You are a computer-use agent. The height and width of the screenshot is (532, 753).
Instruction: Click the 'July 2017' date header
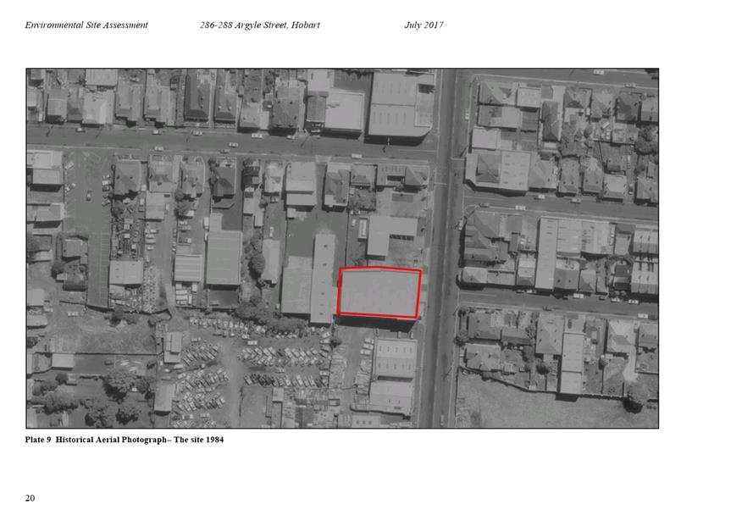(x=424, y=25)
